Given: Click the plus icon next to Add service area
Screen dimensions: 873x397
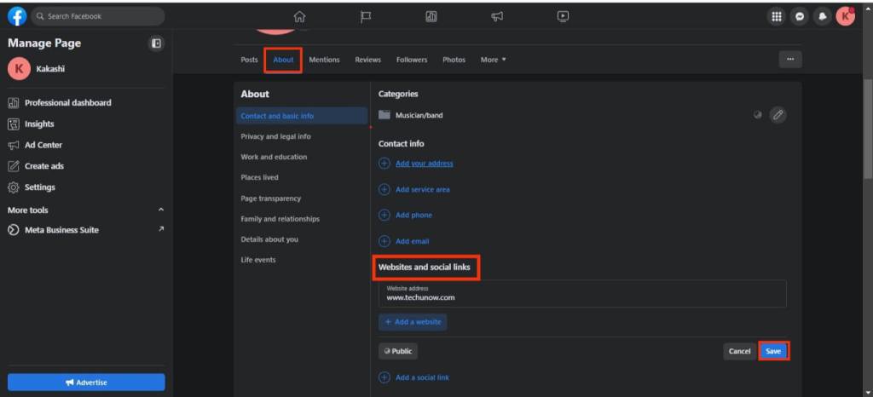Looking at the screenshot, I should point(384,189).
